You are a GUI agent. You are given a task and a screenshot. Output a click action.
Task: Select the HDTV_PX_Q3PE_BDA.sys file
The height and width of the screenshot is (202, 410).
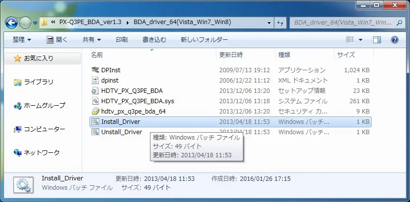[x=138, y=101]
